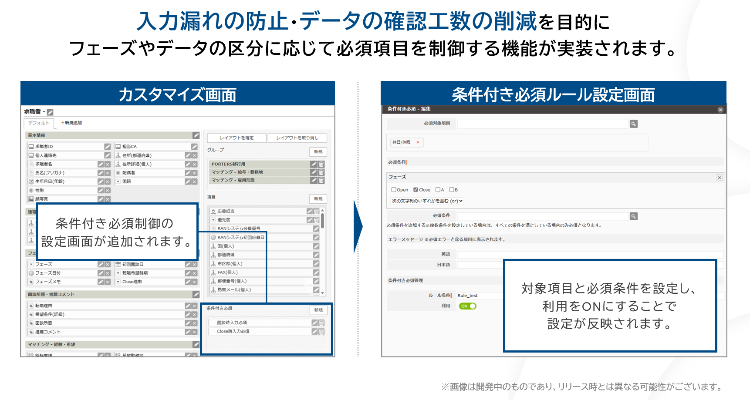This screenshot has width=750, height=400.
Task: Delete the 応募担当 item via trash icon
Action: [x=316, y=211]
